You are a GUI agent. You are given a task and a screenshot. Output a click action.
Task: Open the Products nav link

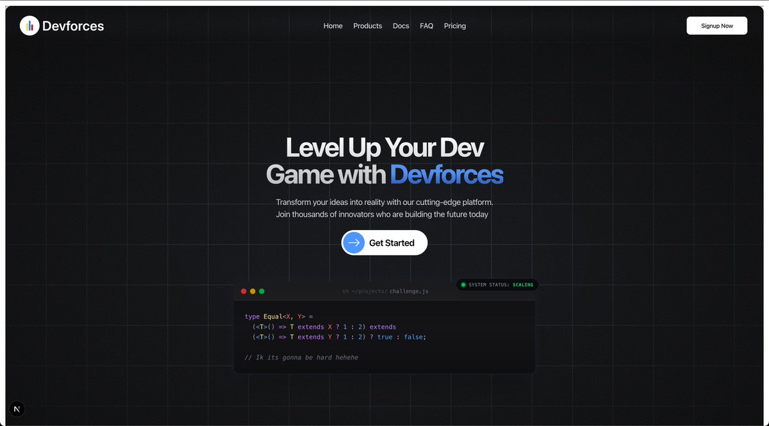click(368, 26)
